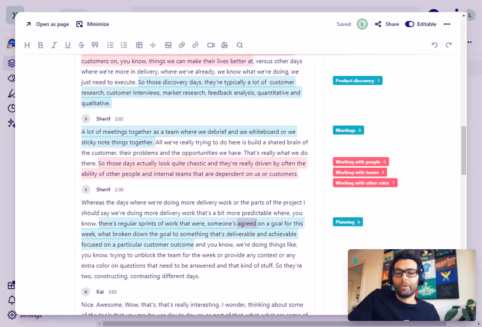Open the sparkle magic icon in sidebar
This screenshot has width=482, height=327.
pos(11,123)
